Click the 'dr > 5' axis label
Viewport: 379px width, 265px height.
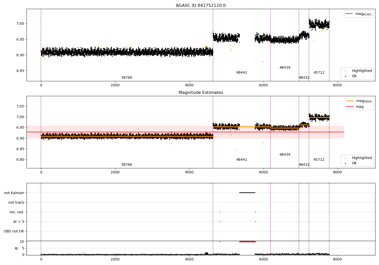(19, 222)
